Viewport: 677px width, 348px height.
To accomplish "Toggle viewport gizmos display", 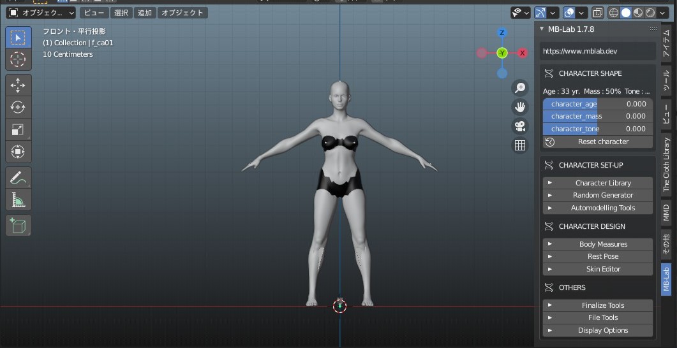I will (x=540, y=13).
